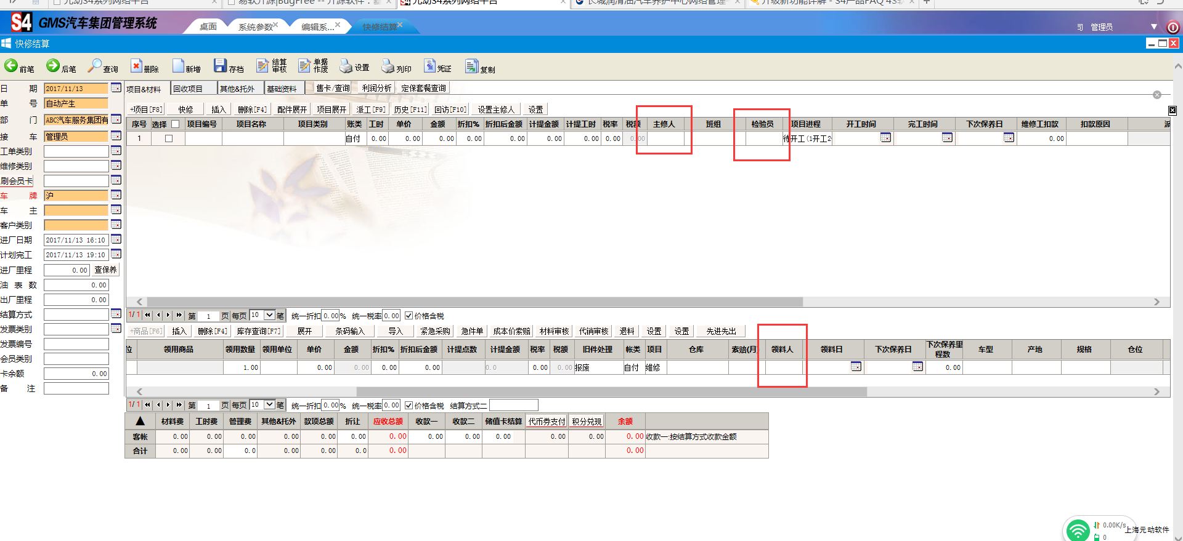
Task: Tick the 选择 checkbox in row 1
Action: (x=169, y=138)
